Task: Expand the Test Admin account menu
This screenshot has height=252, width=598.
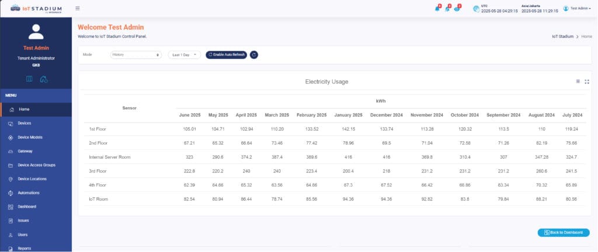Action: click(x=579, y=9)
